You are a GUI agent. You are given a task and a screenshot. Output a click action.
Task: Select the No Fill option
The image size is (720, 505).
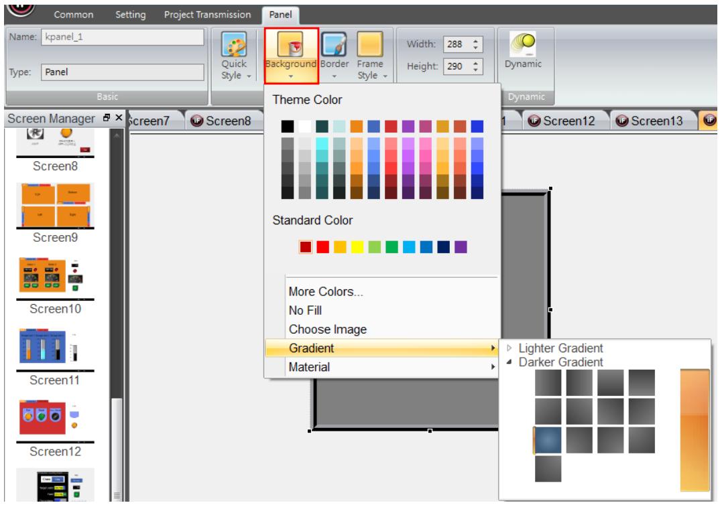coord(305,311)
